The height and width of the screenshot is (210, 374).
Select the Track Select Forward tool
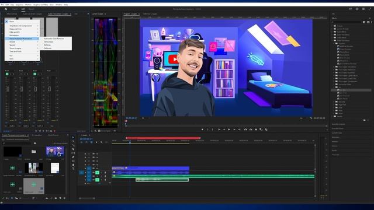pos(73,141)
